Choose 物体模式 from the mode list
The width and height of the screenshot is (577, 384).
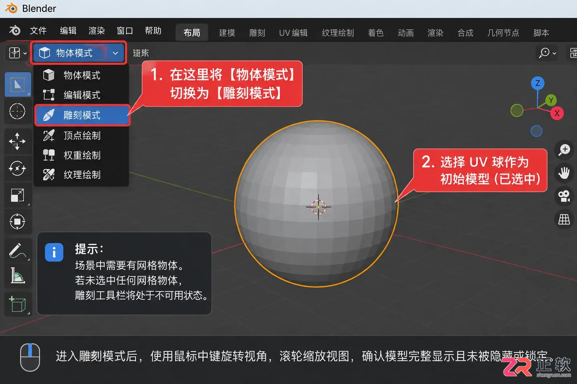click(82, 75)
